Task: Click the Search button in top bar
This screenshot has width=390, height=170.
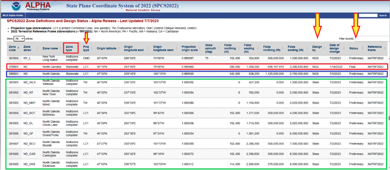Action: 383,15
